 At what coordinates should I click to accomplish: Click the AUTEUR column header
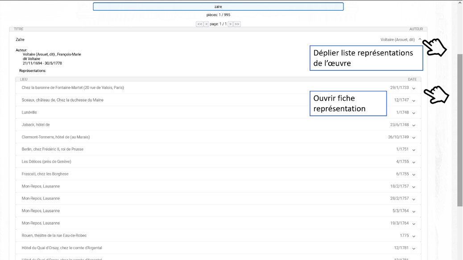coord(416,29)
